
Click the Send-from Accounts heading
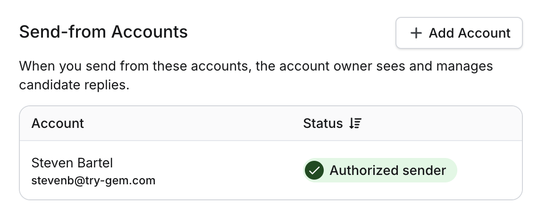tap(103, 32)
